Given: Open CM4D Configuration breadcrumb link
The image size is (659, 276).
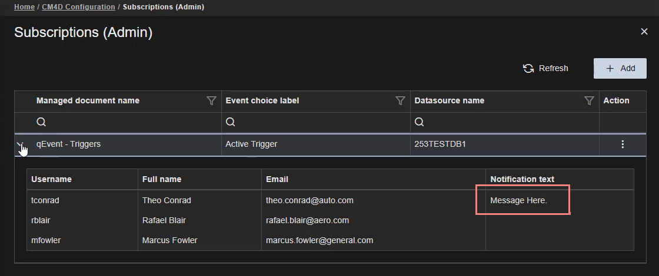Looking at the screenshot, I should pyautogui.click(x=78, y=7).
